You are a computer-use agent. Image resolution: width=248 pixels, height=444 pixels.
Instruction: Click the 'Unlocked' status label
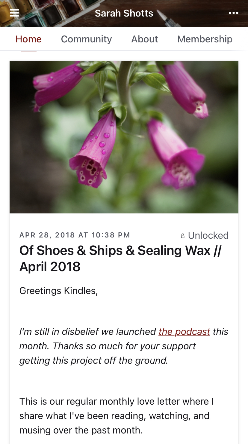tap(208, 235)
